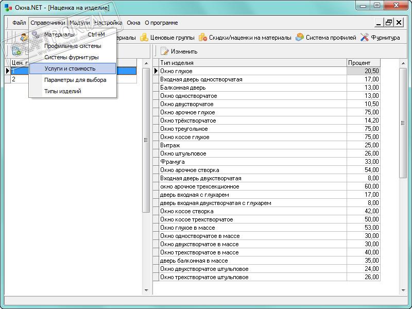Click left panel scrollbar down arrow
The width and height of the screenshot is (412, 309).
click(x=146, y=290)
